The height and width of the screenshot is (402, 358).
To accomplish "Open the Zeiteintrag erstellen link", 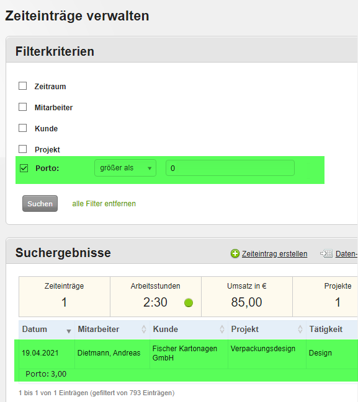I will tap(274, 253).
